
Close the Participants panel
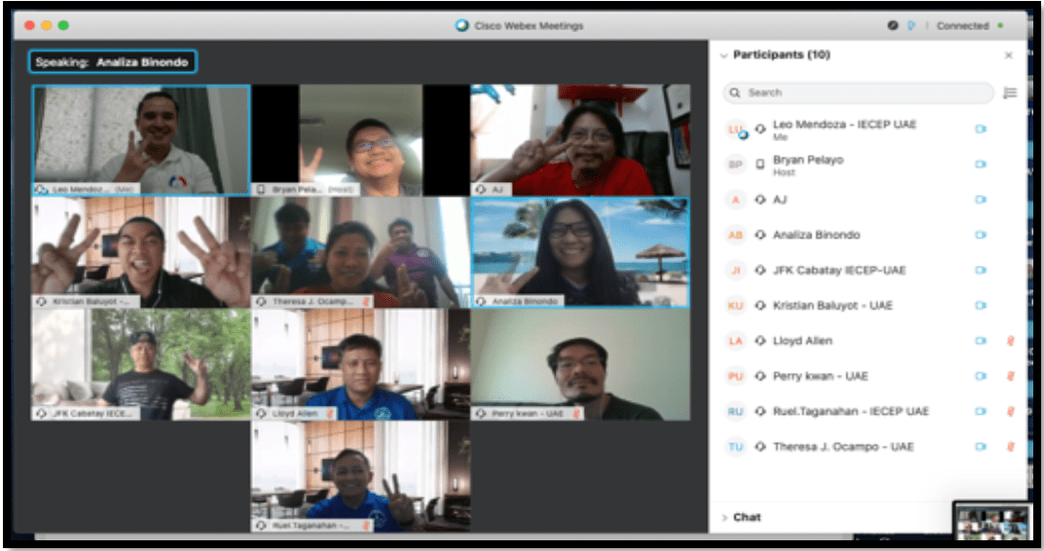click(1008, 55)
